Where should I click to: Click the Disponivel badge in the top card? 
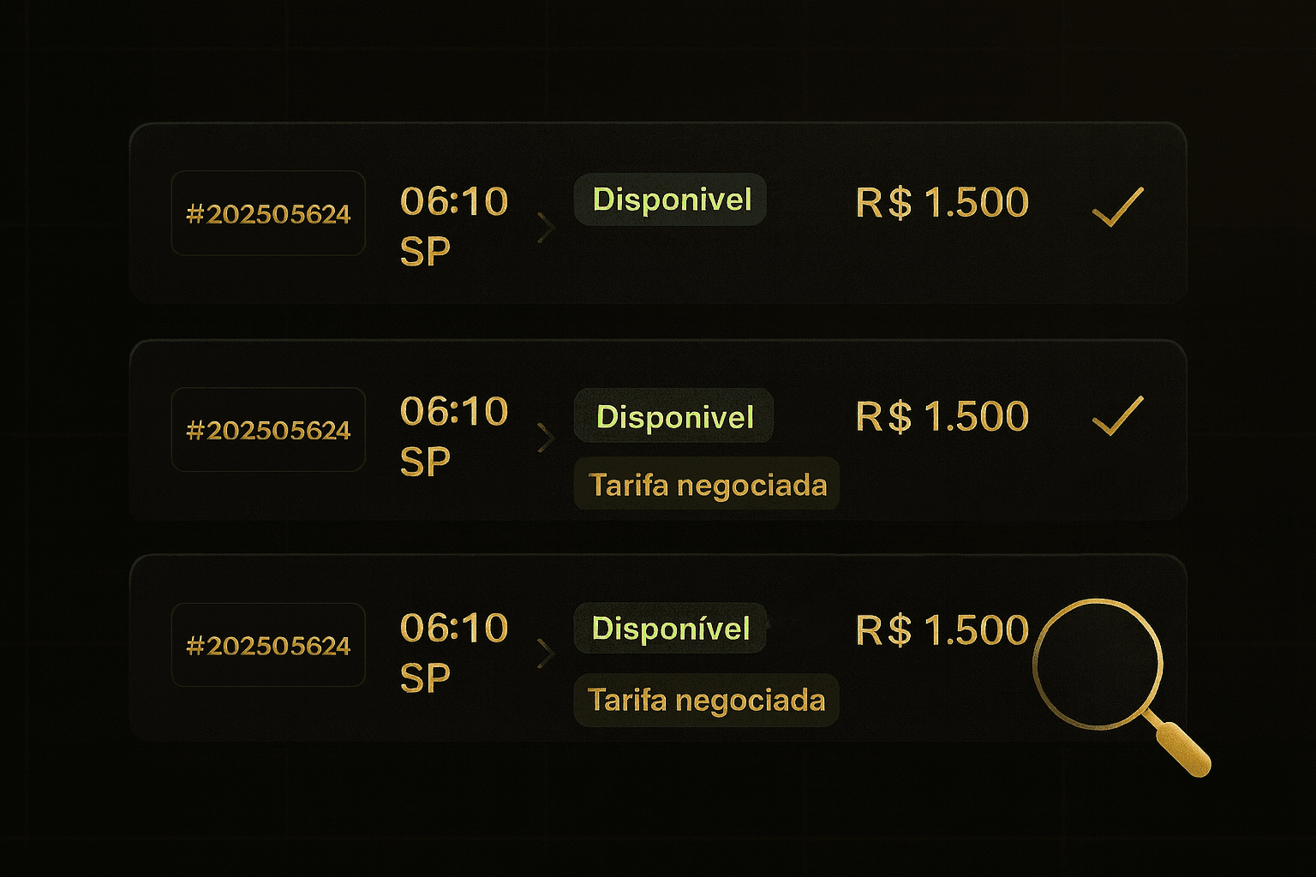[x=671, y=200]
